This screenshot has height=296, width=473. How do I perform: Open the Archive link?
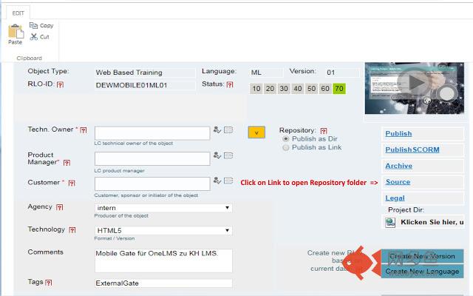(x=399, y=166)
